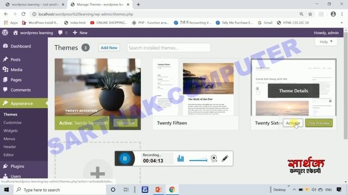Viewport: 348px width, 195px height.
Task: Close the Manage Themes tab
Action: point(128,4)
